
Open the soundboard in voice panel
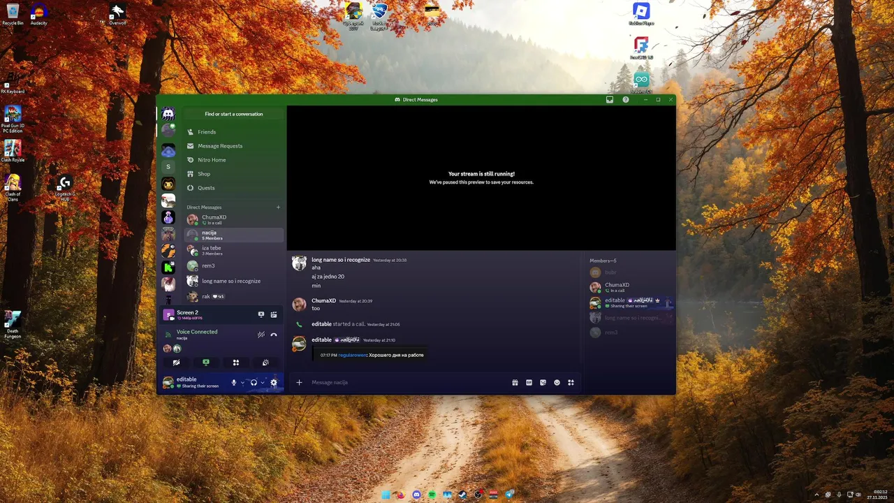pos(266,363)
